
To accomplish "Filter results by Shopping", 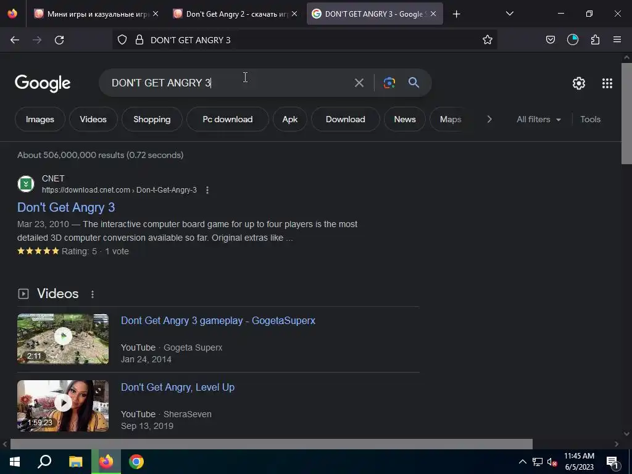I will (152, 119).
